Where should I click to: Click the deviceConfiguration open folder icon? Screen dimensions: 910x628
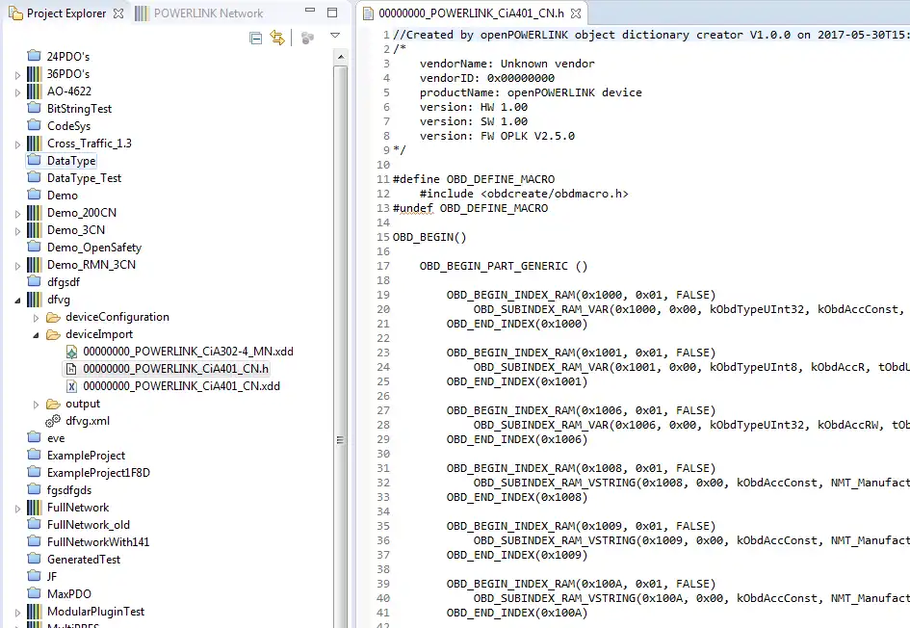53,317
